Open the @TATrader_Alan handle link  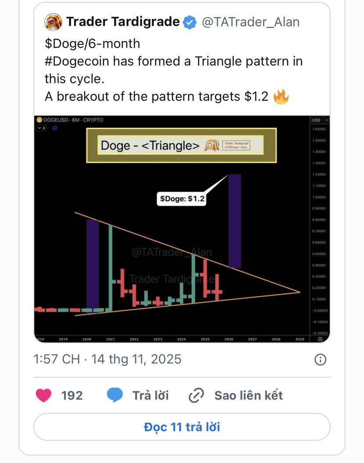pyautogui.click(x=250, y=22)
